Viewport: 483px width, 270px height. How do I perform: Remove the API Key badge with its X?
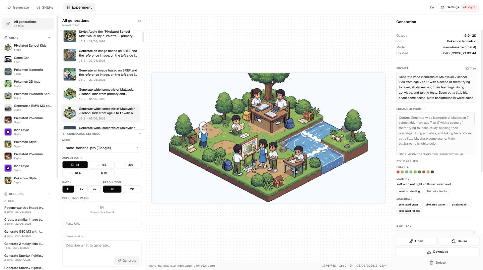tap(474, 7)
